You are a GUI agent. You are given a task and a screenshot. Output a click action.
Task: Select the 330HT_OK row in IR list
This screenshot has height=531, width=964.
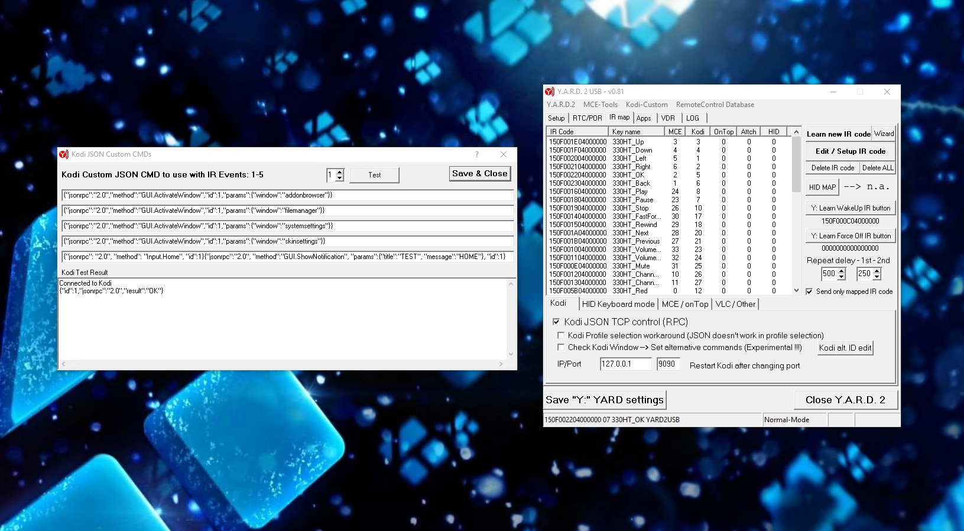tap(669, 175)
